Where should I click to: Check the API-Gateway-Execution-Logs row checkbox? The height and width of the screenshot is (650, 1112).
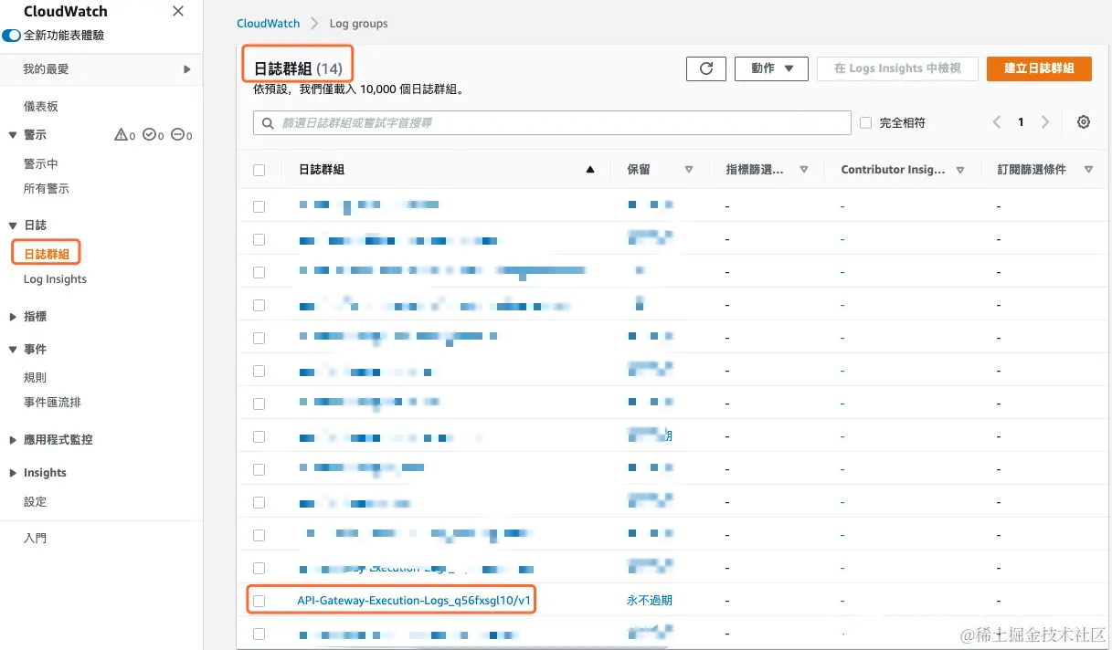[259, 601]
